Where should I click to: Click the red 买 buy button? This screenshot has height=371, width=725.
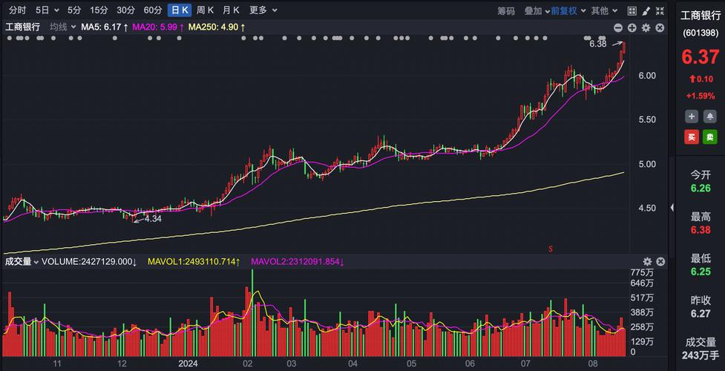point(692,137)
